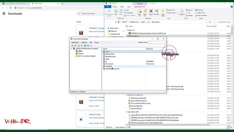Image resolution: width=234 pixels, height=132 pixels.
Task: Collapse the Earlier this week group
Action: tap(126, 95)
